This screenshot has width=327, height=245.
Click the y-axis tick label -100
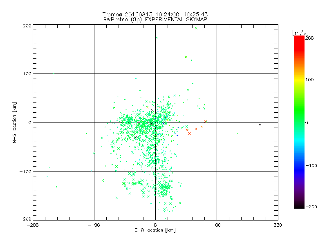pyautogui.click(x=25, y=171)
